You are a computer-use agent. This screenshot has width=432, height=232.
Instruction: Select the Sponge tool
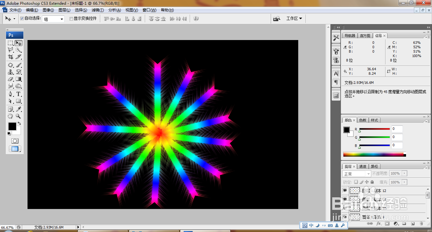pyautogui.click(x=19, y=86)
